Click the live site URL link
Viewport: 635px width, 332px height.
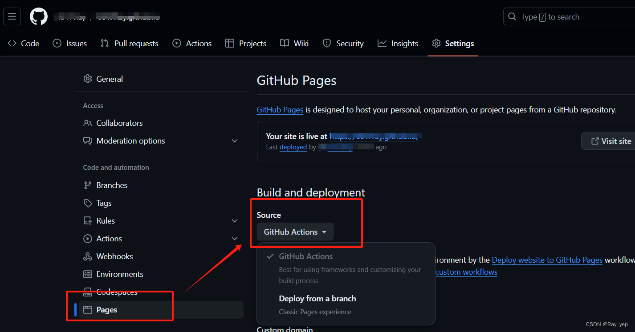click(374, 136)
